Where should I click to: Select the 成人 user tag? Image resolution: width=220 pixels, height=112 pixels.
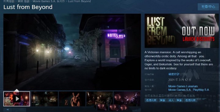pos(171,100)
